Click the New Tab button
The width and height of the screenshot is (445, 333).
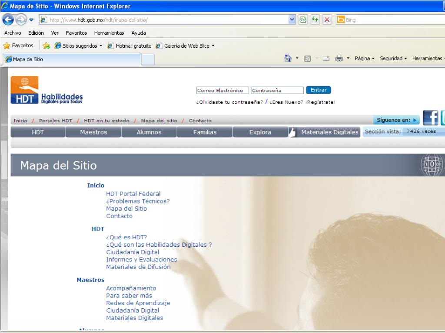tap(148, 59)
